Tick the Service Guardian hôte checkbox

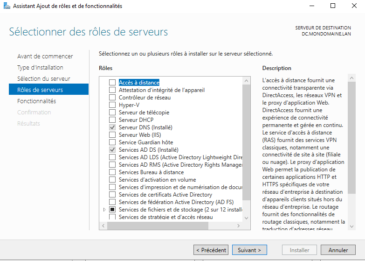112,142
